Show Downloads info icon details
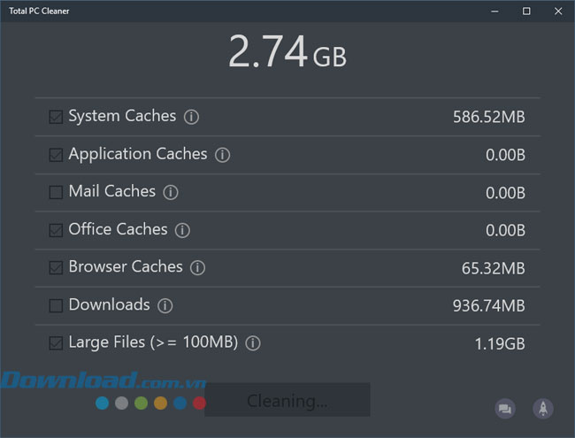 (x=165, y=305)
